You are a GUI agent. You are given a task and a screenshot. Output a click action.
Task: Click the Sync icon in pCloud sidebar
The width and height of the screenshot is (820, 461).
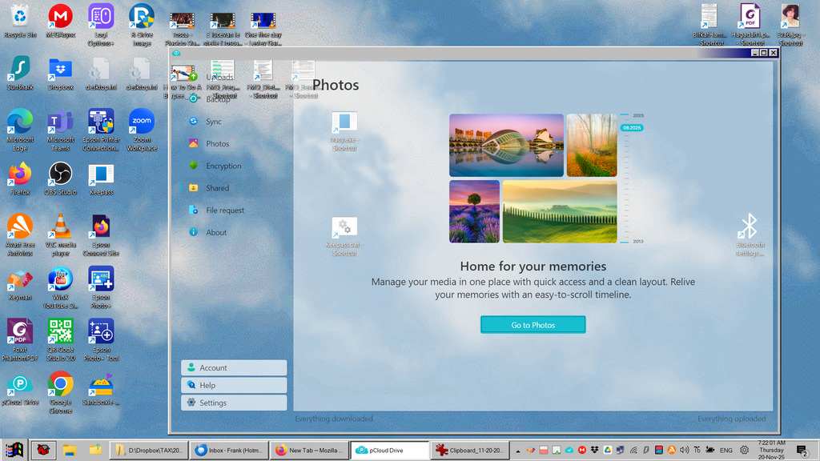tap(193, 122)
